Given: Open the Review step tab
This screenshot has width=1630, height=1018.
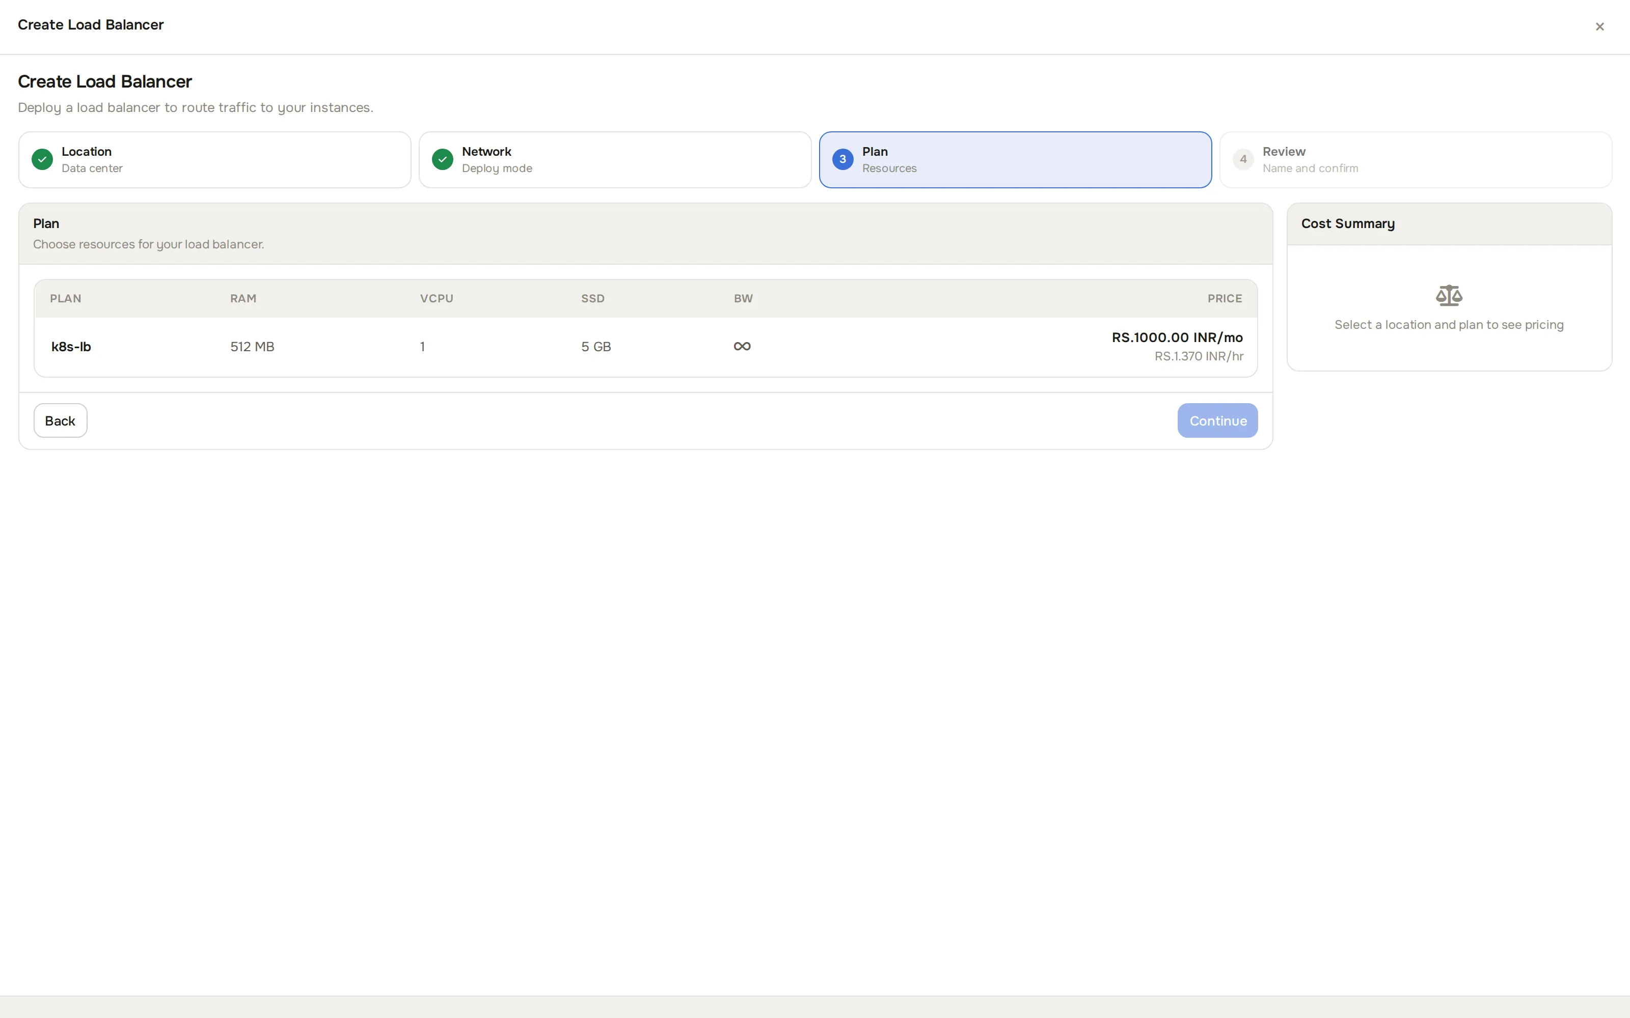Looking at the screenshot, I should pos(1415,159).
